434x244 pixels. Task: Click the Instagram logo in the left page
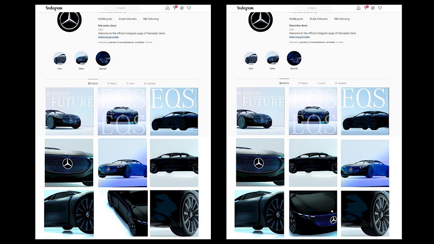click(x=54, y=8)
